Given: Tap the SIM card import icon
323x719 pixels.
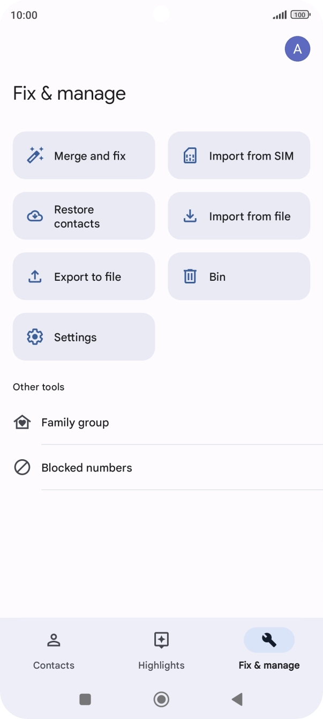Looking at the screenshot, I should click(190, 156).
